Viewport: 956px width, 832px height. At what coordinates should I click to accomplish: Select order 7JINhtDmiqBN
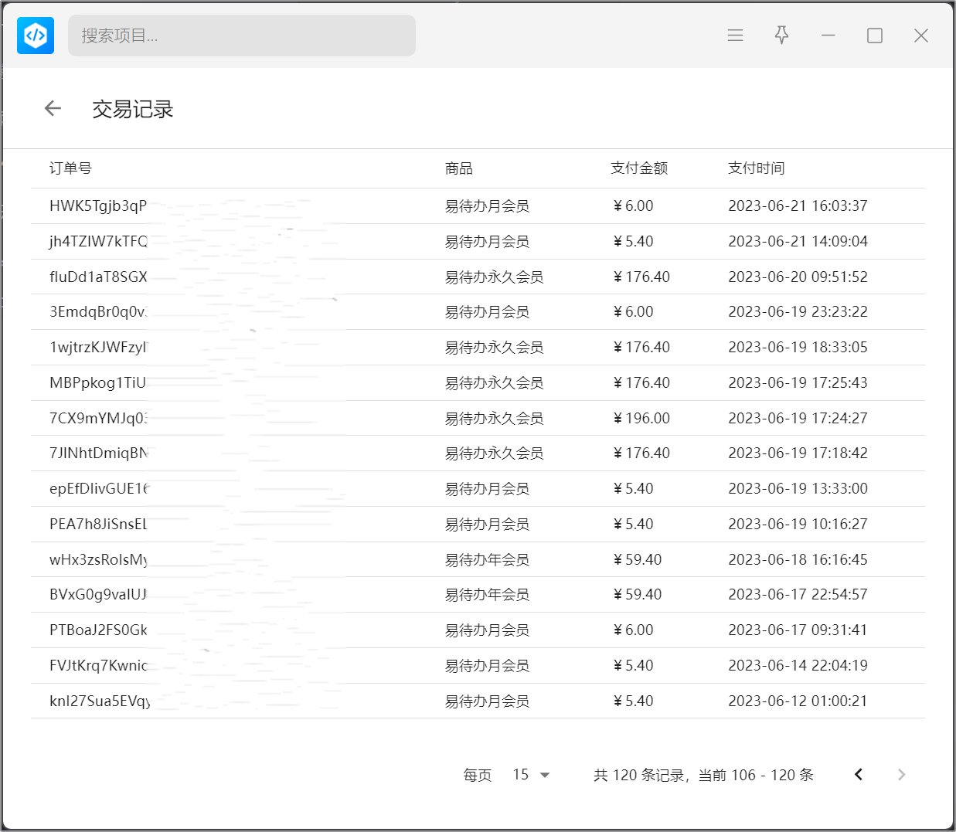[98, 453]
